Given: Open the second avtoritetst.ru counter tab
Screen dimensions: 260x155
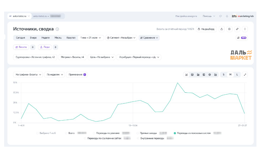Looking at the screenshot, I should [48, 16].
